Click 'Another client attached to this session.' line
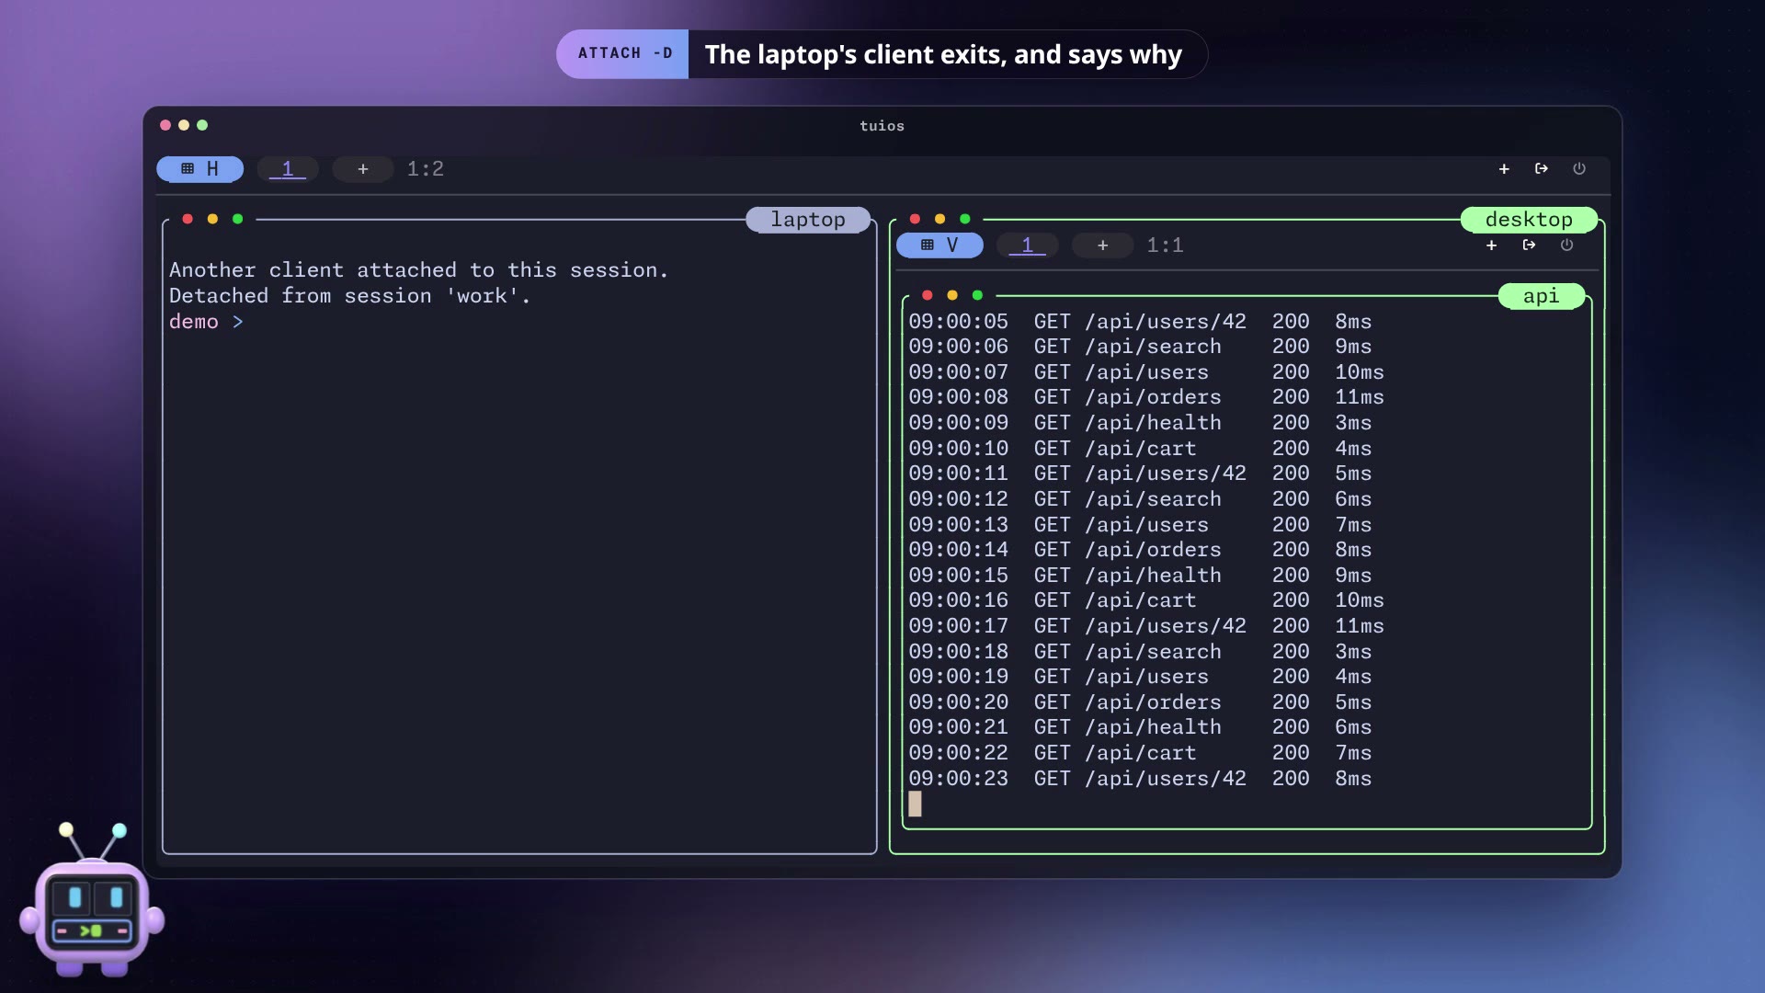Image resolution: width=1765 pixels, height=993 pixels. 419,270
